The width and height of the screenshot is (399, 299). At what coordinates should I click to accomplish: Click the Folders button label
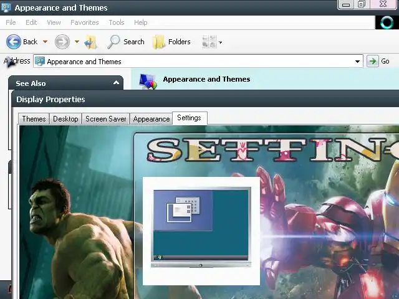pos(180,42)
